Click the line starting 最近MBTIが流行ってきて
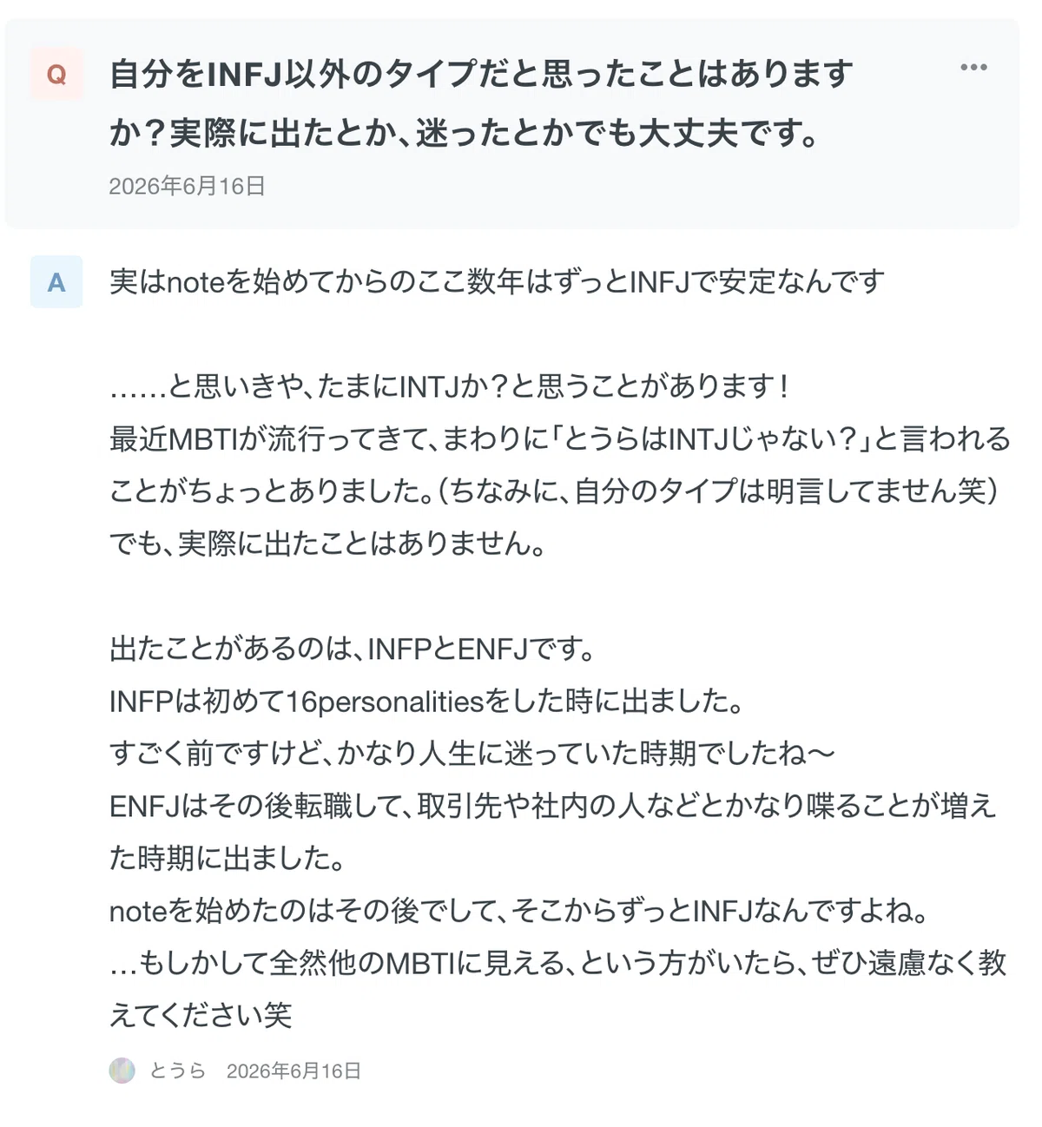 coord(560,438)
